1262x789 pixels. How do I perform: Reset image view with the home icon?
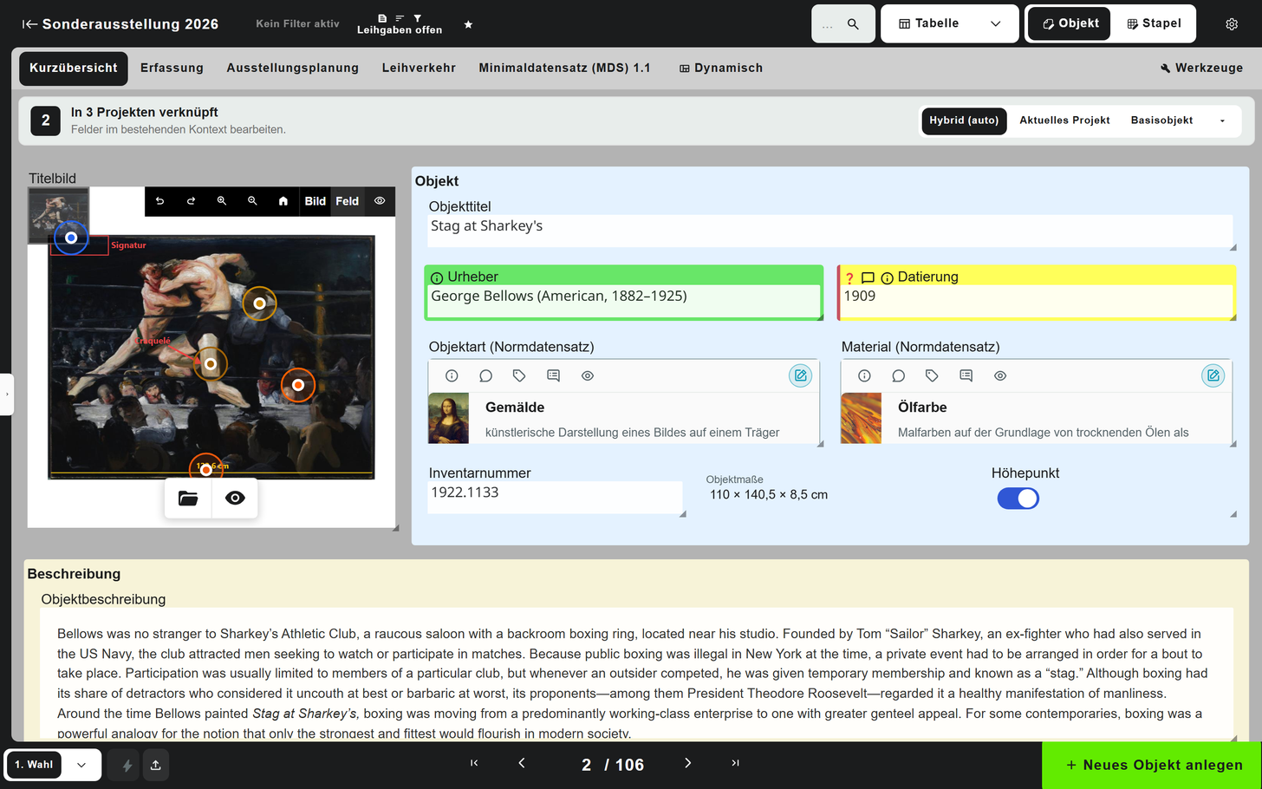click(x=283, y=201)
